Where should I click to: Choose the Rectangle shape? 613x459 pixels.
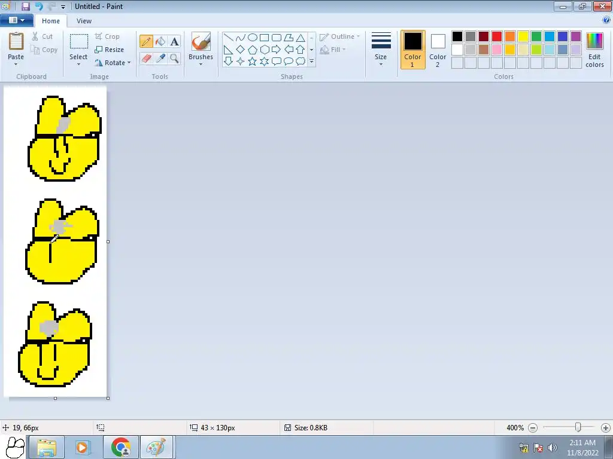264,38
